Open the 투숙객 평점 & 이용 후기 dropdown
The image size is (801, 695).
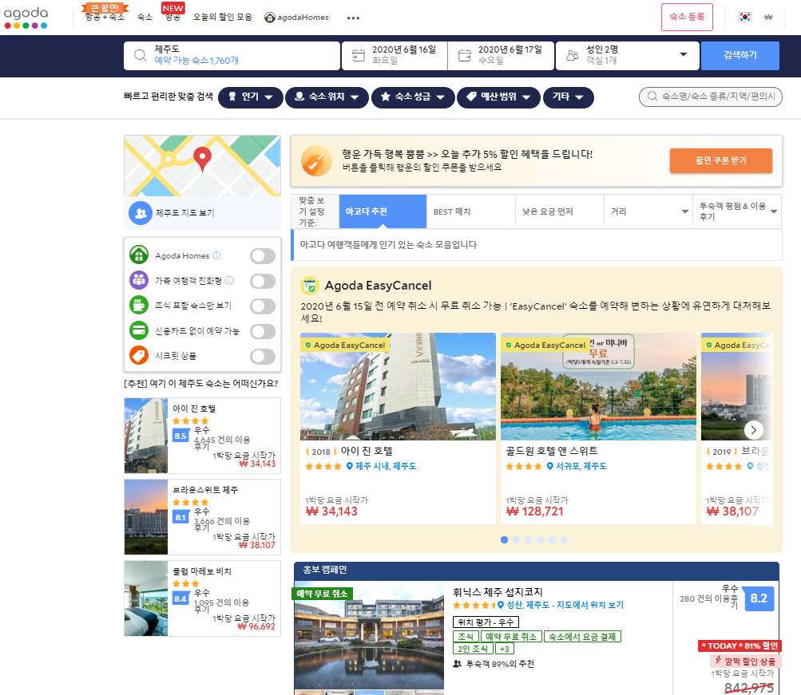pos(737,211)
